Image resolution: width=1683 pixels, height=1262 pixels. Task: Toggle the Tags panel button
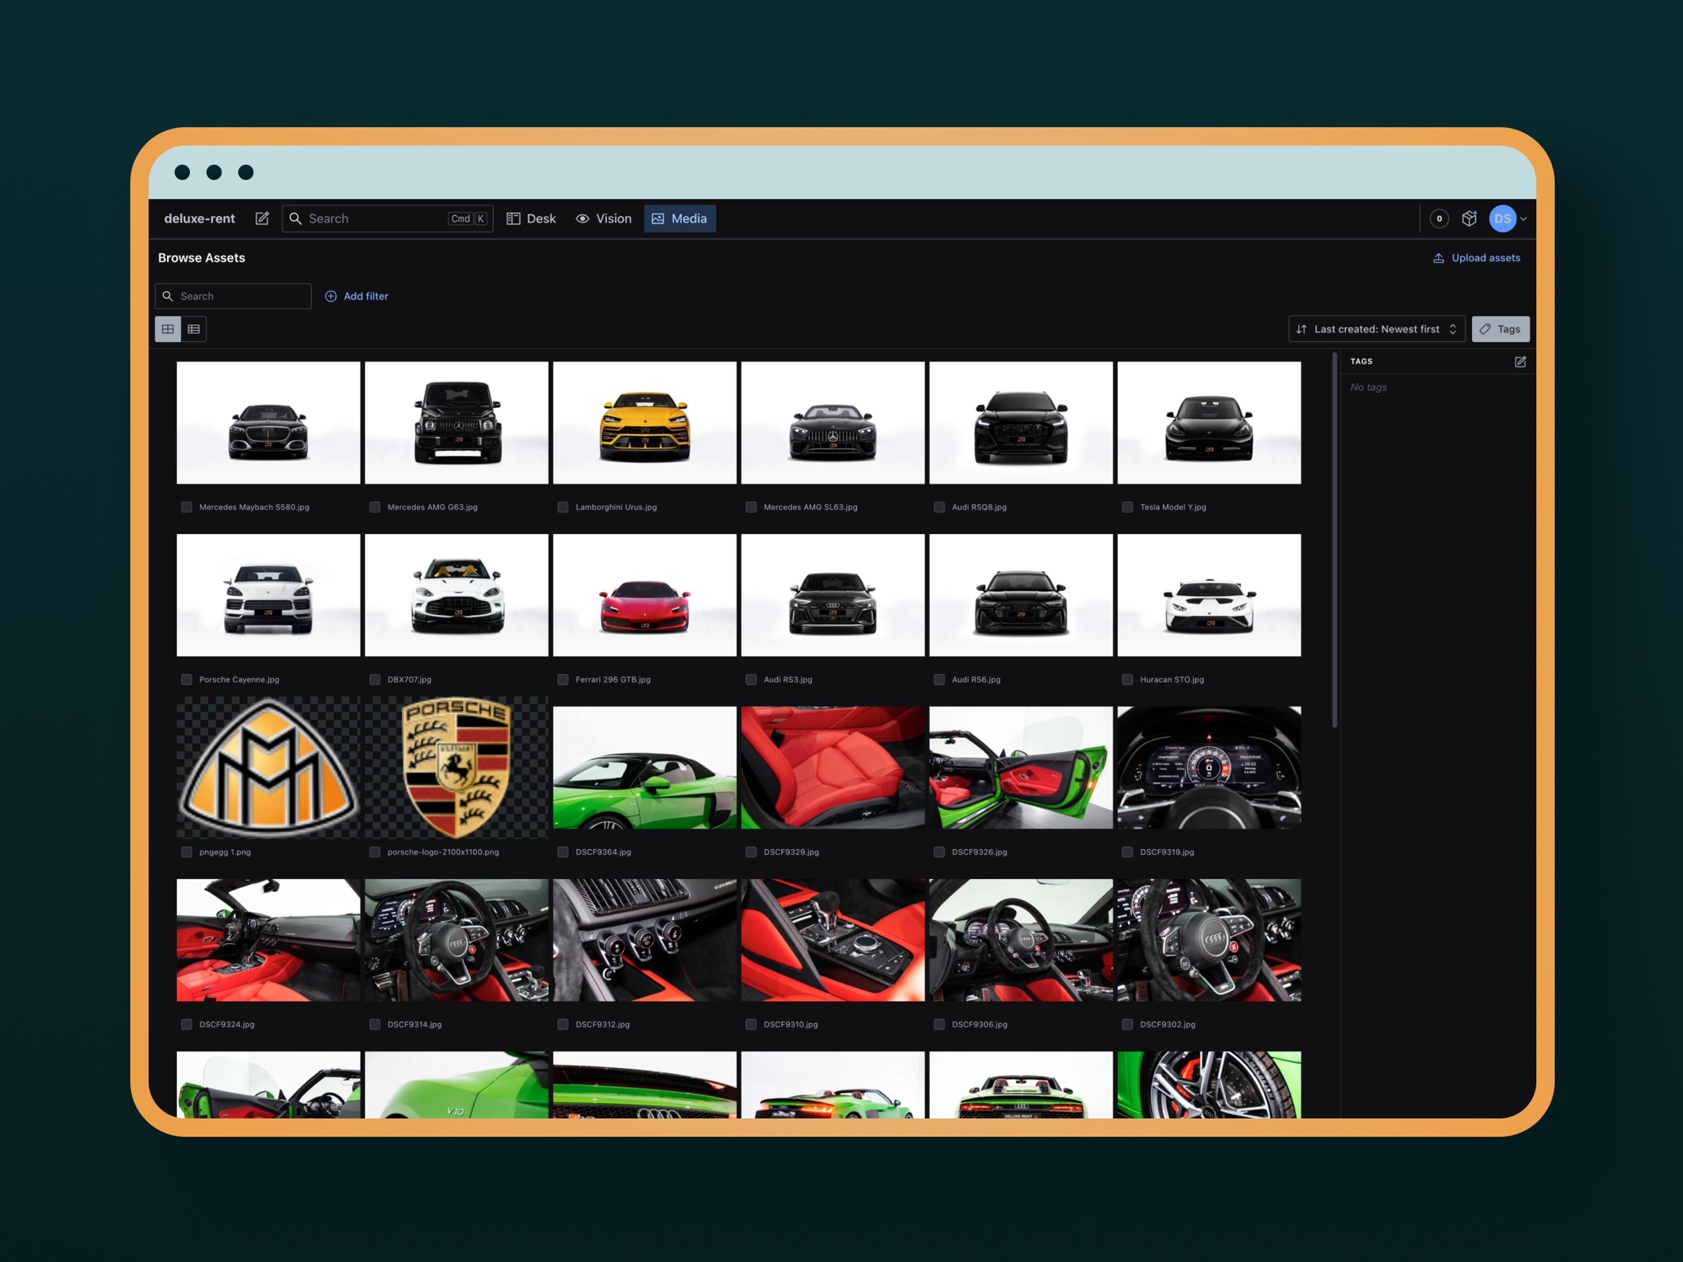tap(1500, 329)
